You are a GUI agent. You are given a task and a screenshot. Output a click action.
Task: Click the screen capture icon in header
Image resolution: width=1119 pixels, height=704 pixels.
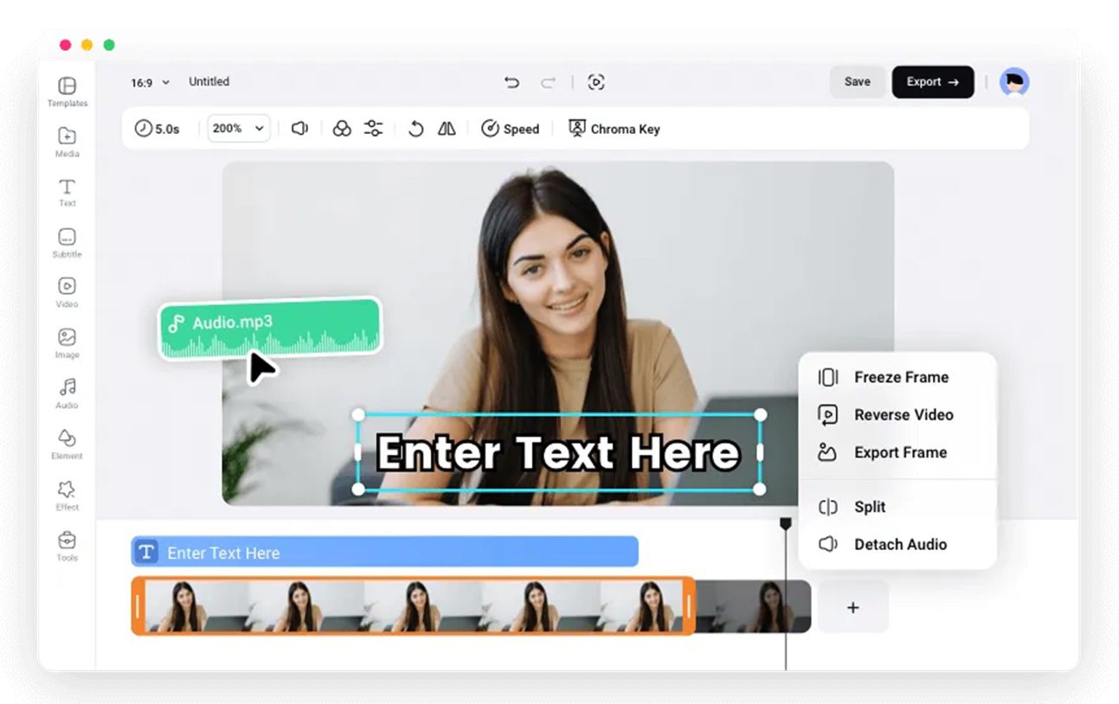(x=596, y=82)
